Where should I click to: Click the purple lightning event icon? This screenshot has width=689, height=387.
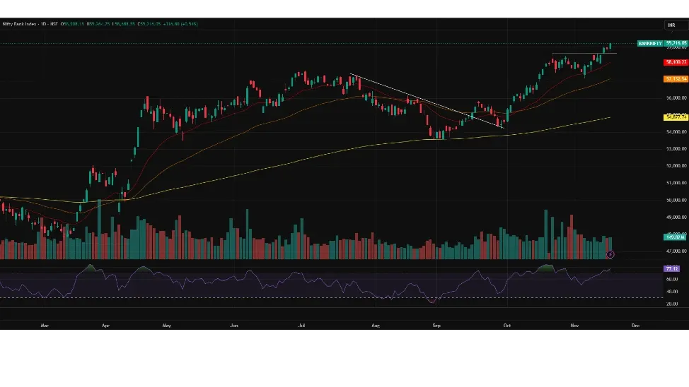click(610, 254)
